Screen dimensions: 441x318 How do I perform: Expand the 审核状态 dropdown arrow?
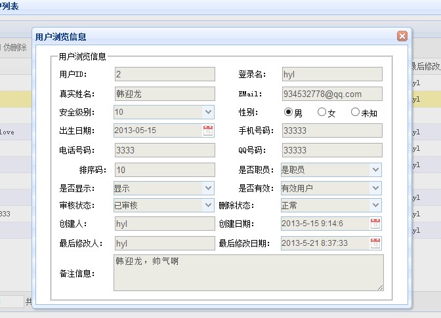(x=208, y=205)
